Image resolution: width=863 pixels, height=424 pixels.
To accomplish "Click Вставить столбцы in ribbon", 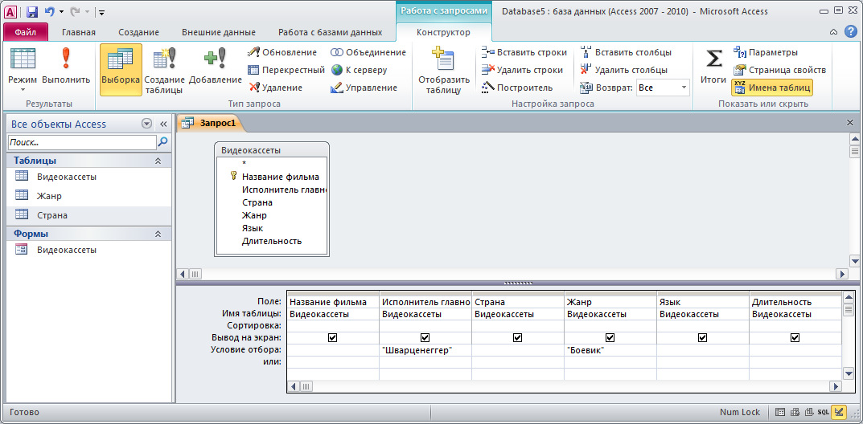I will pyautogui.click(x=626, y=53).
